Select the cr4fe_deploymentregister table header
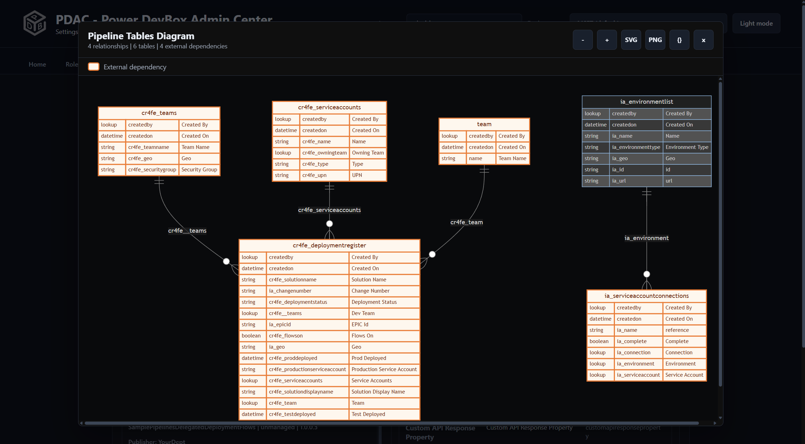This screenshot has width=805, height=444. 329,245
